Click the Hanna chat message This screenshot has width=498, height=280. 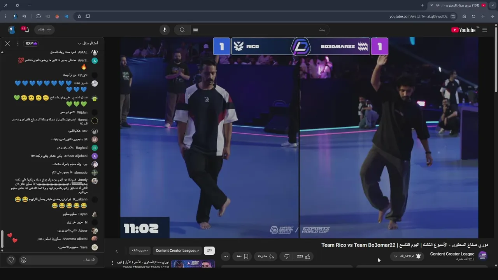point(50,121)
